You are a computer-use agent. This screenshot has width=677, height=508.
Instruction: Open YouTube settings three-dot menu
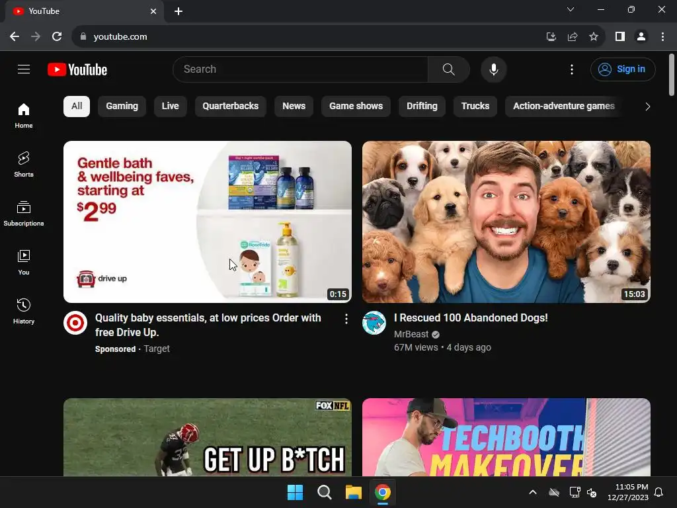click(572, 69)
